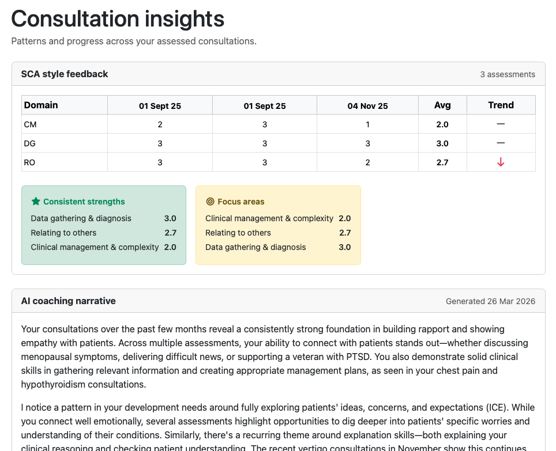Click the red downward trend arrow for RO

pos(501,162)
